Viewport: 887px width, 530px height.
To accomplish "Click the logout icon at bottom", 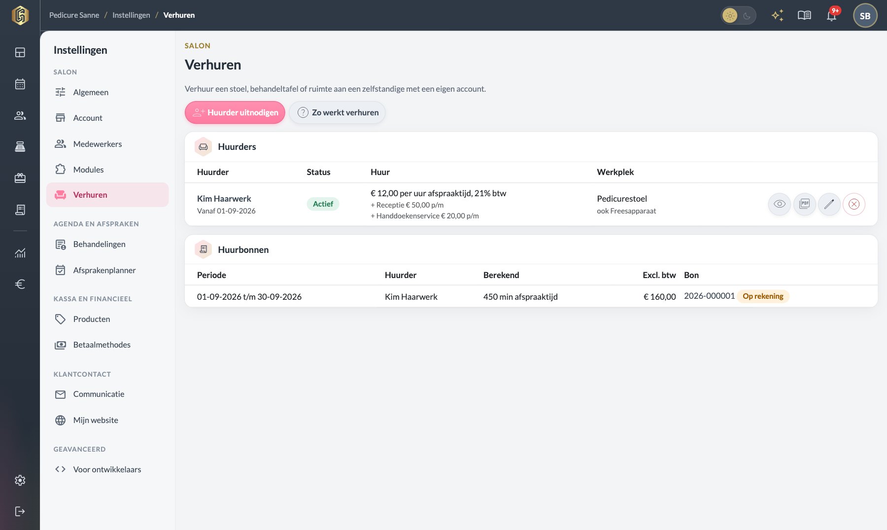I will point(20,511).
